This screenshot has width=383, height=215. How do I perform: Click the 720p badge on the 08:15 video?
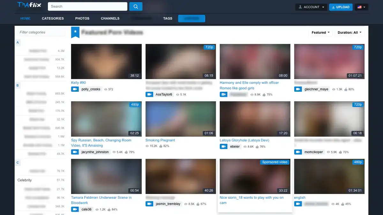pyautogui.click(x=209, y=47)
